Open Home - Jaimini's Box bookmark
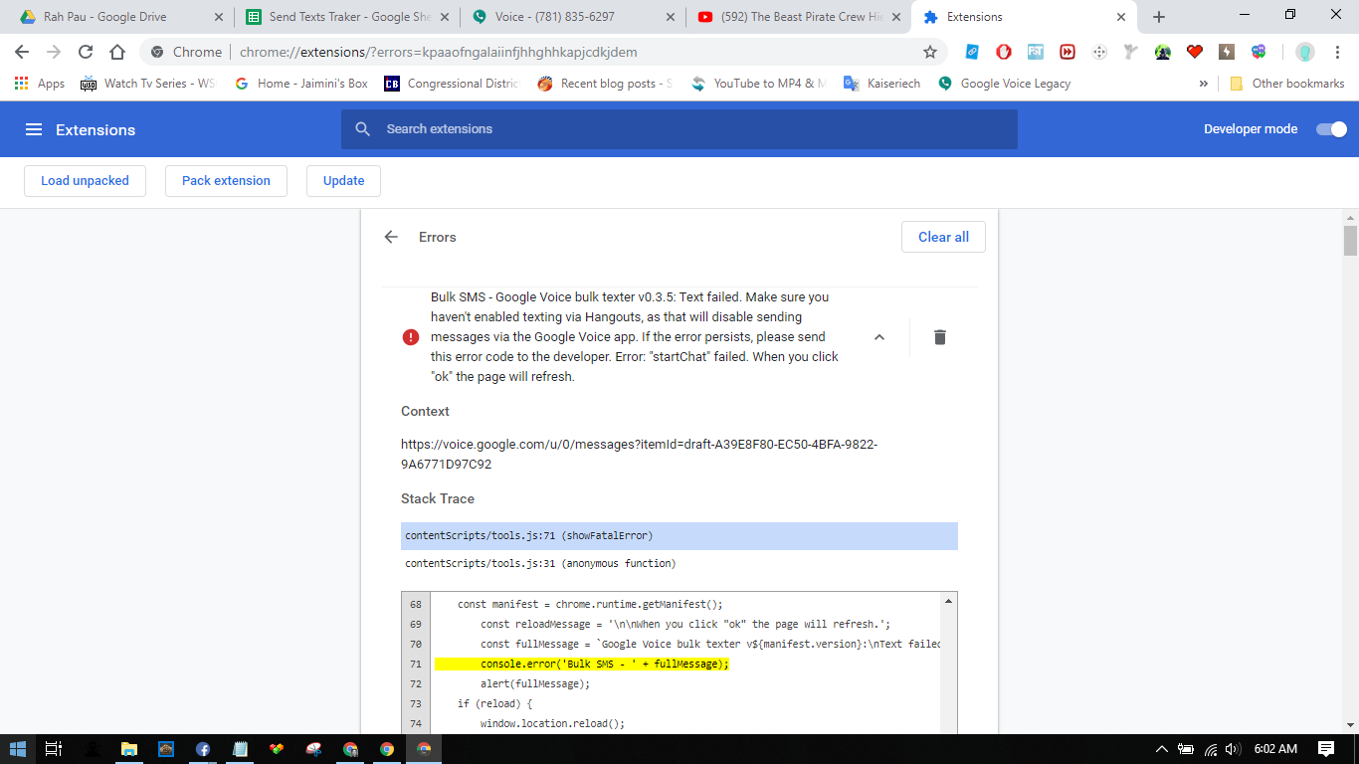 pos(300,84)
